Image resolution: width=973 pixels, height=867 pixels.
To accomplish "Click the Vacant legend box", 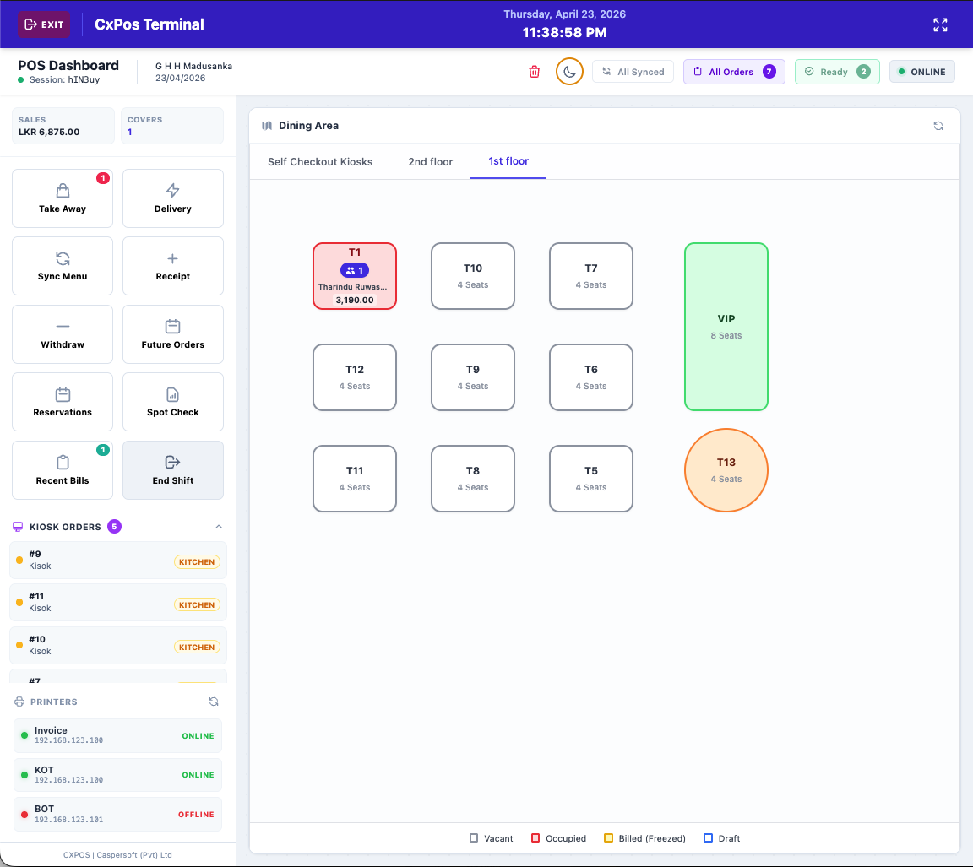I will coord(474,837).
